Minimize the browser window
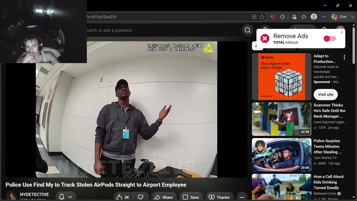The width and height of the screenshot is (357, 201). tap(325, 6)
